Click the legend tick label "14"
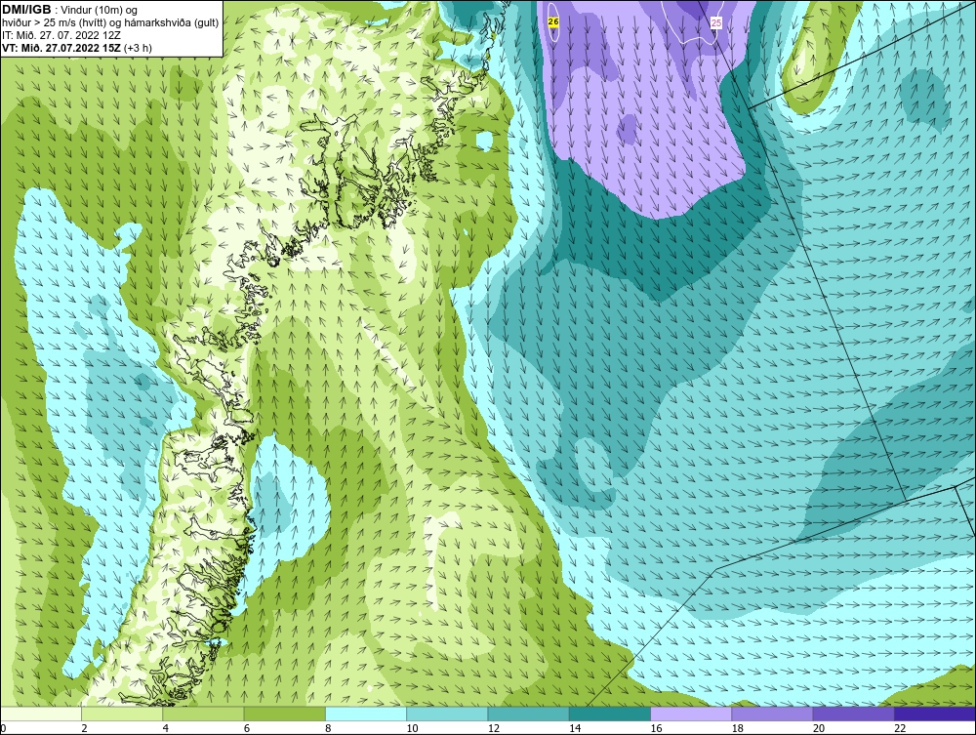 (575, 728)
